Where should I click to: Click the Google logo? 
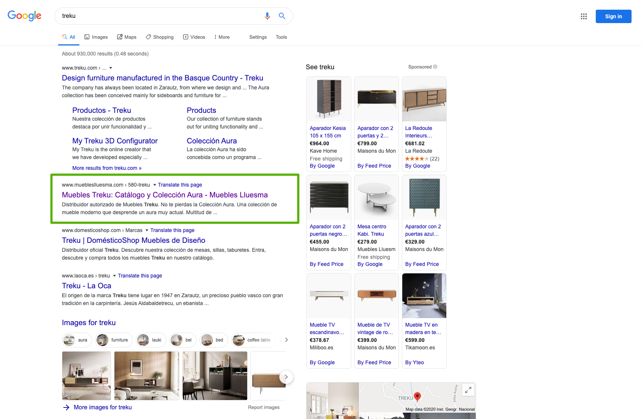(x=24, y=16)
